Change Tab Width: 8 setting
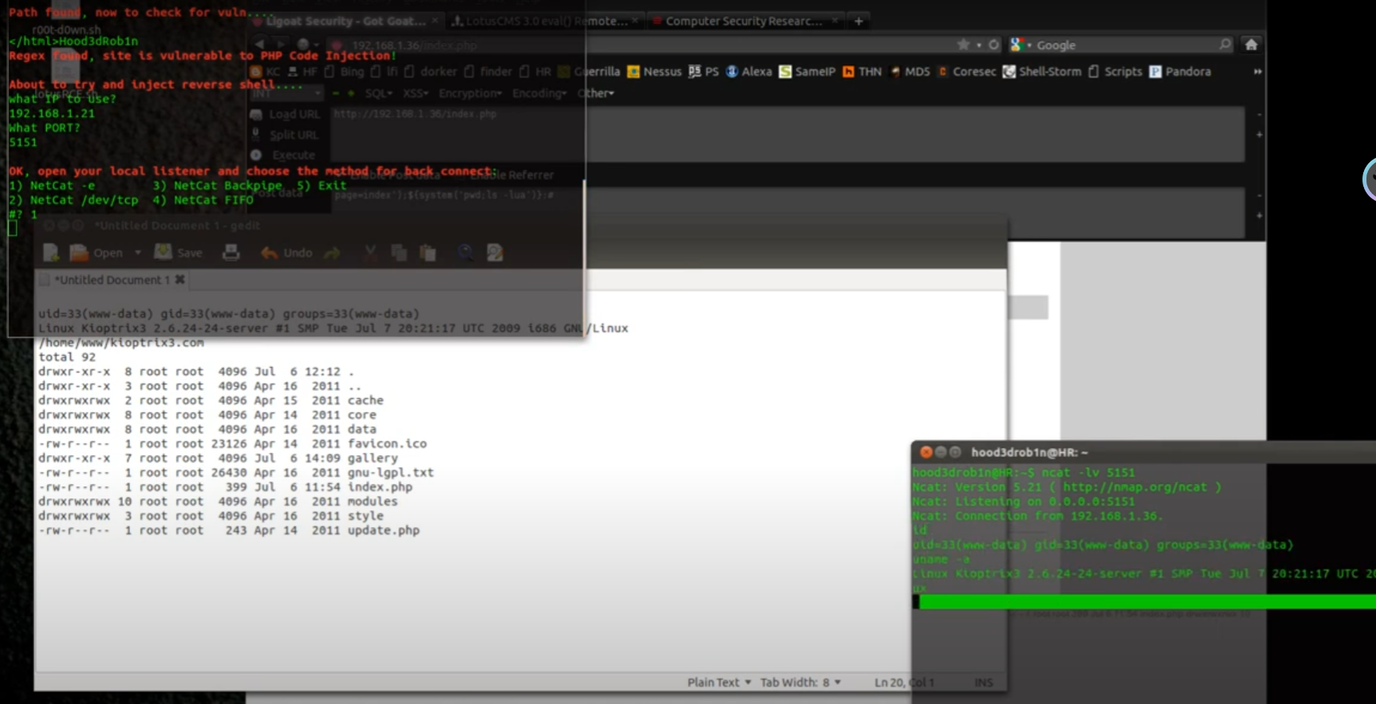Image resolution: width=1376 pixels, height=704 pixels. tap(800, 682)
